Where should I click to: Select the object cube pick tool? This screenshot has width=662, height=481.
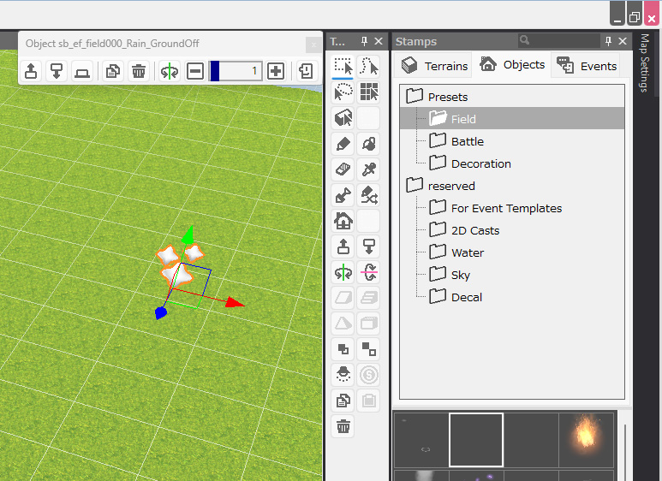[343, 118]
